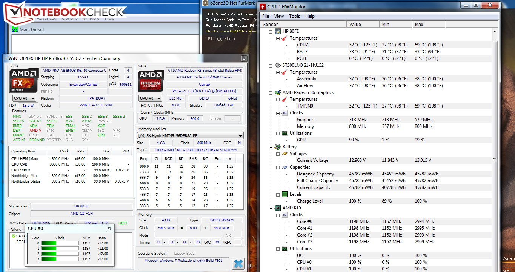
Task: Click the AES-NI feature flag
Action: coord(19,140)
